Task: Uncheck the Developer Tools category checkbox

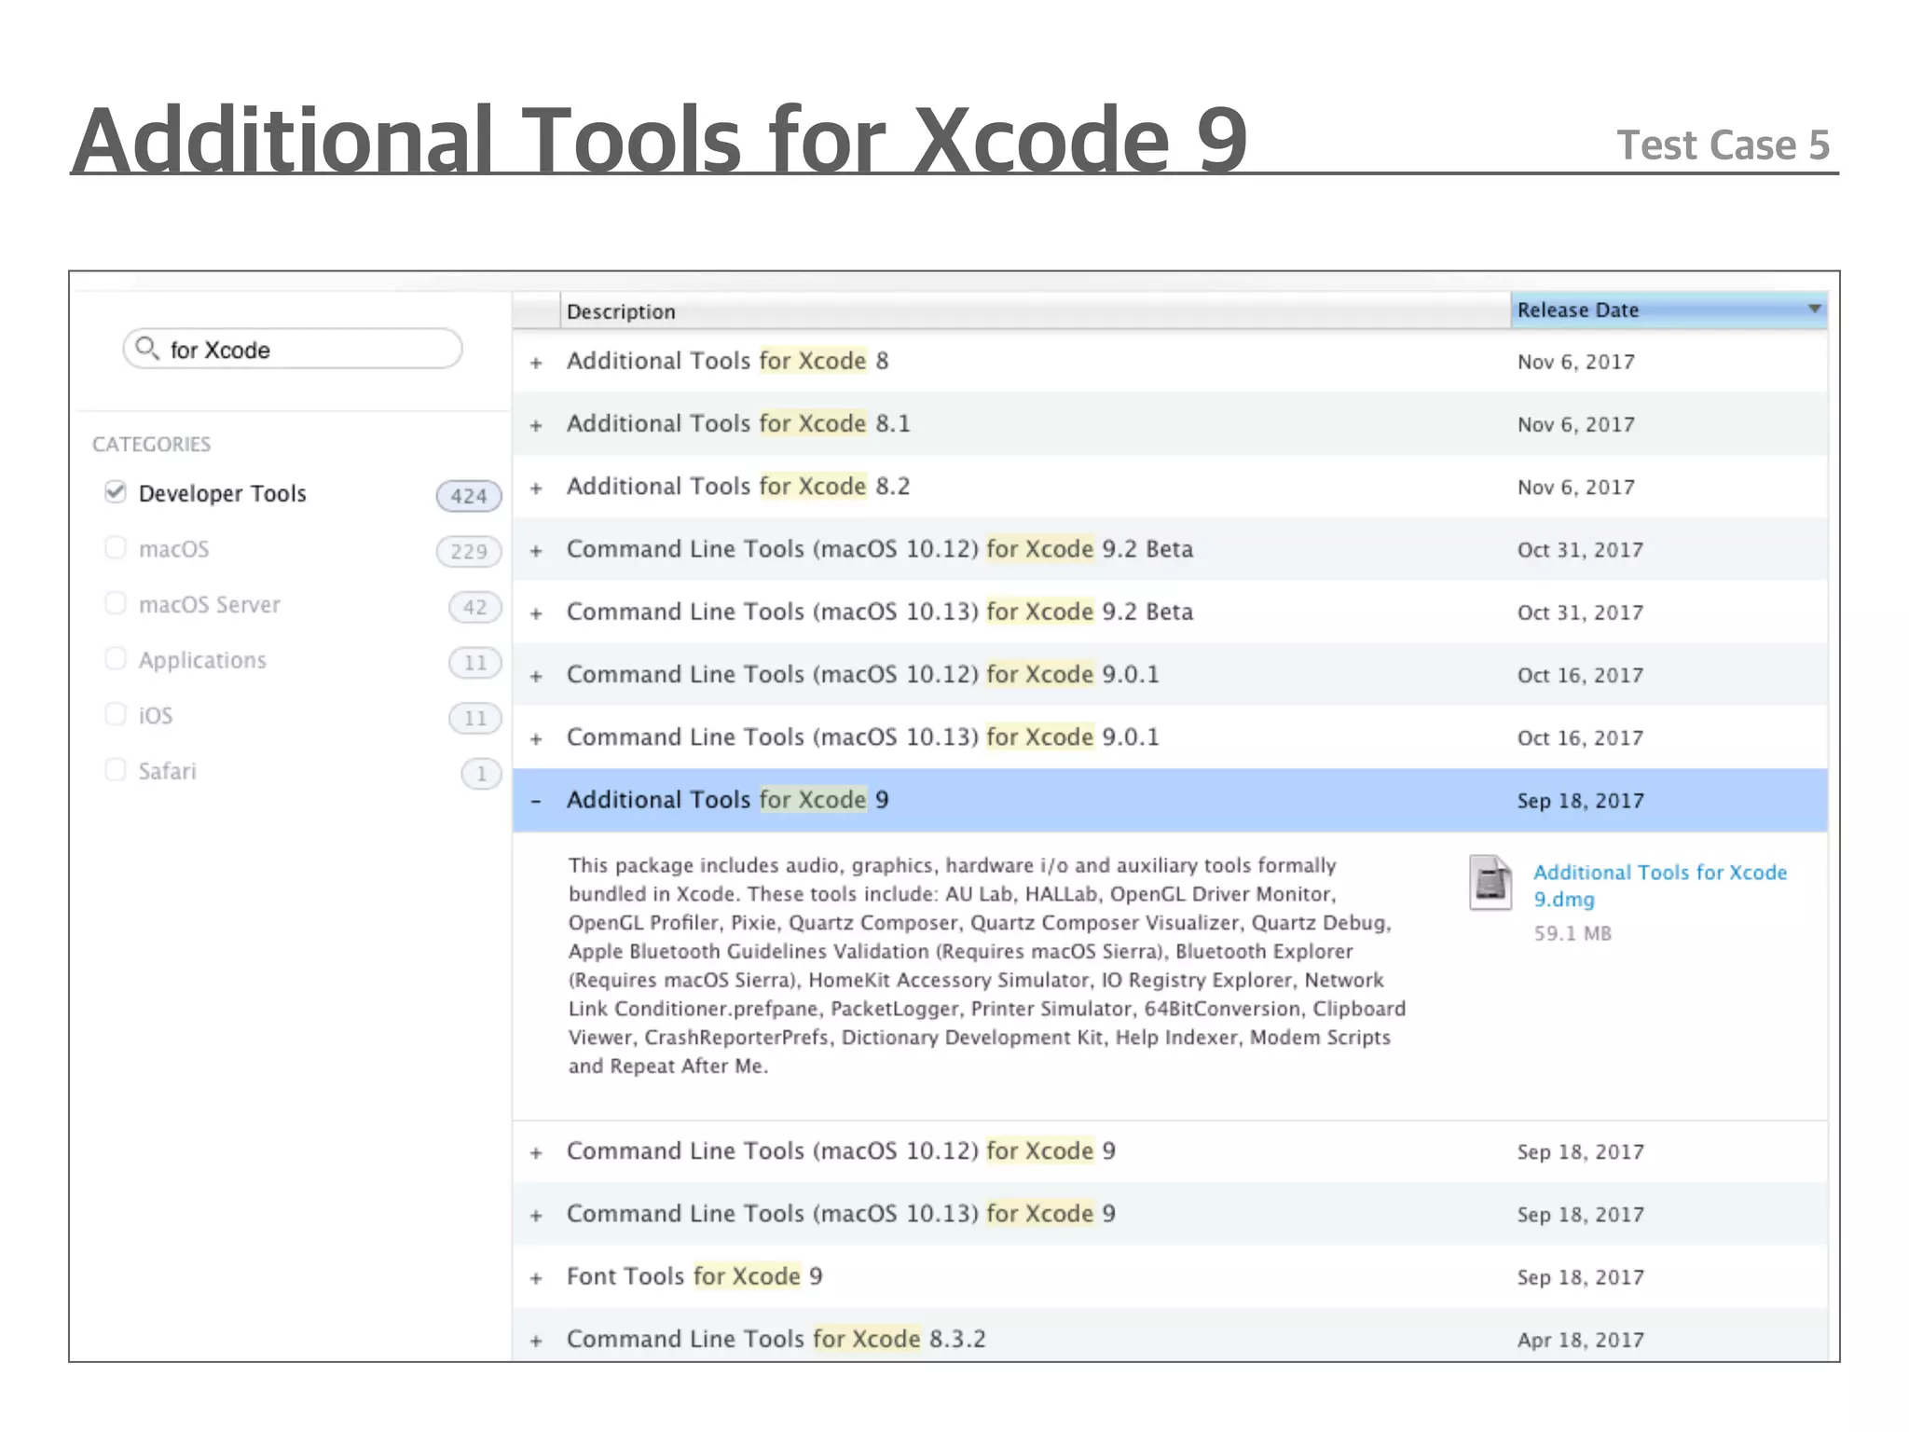Action: [x=116, y=492]
